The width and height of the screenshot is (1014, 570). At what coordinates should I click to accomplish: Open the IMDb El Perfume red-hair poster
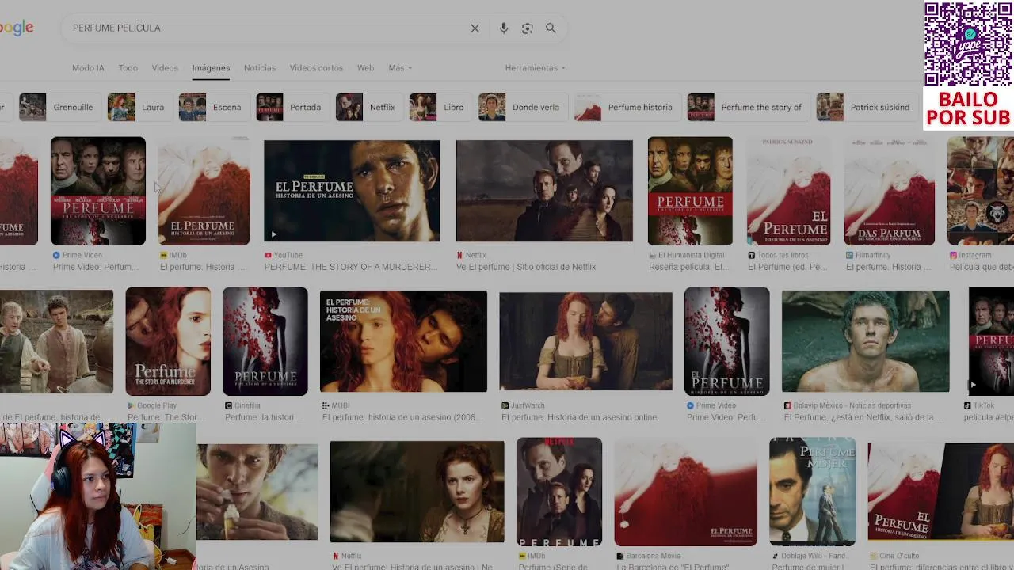[204, 191]
